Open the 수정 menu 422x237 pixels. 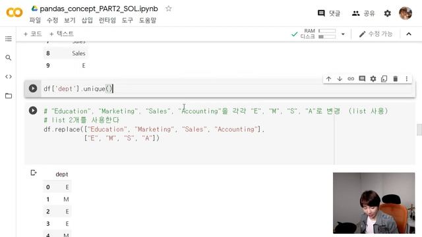(52, 20)
